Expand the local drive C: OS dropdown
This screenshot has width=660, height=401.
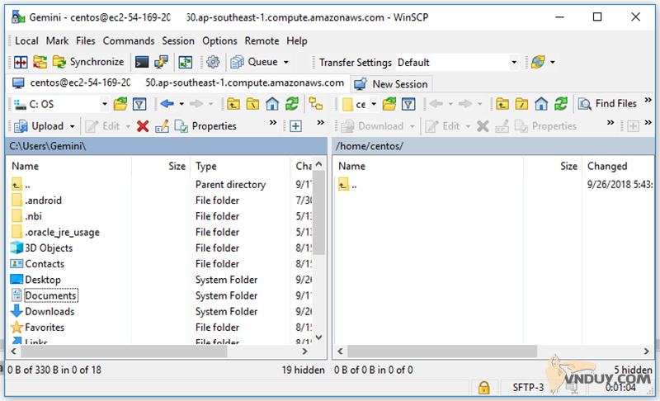[105, 104]
